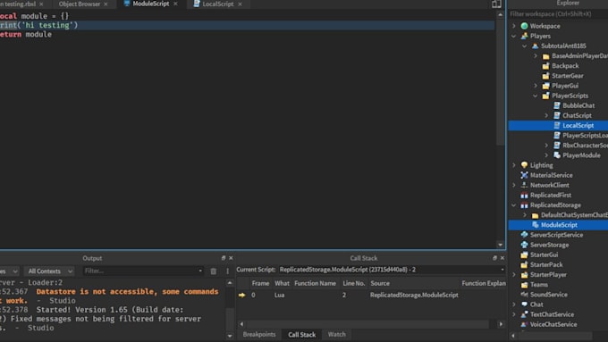
Task: Click the ReplicatedFirst icon
Action: click(524, 196)
